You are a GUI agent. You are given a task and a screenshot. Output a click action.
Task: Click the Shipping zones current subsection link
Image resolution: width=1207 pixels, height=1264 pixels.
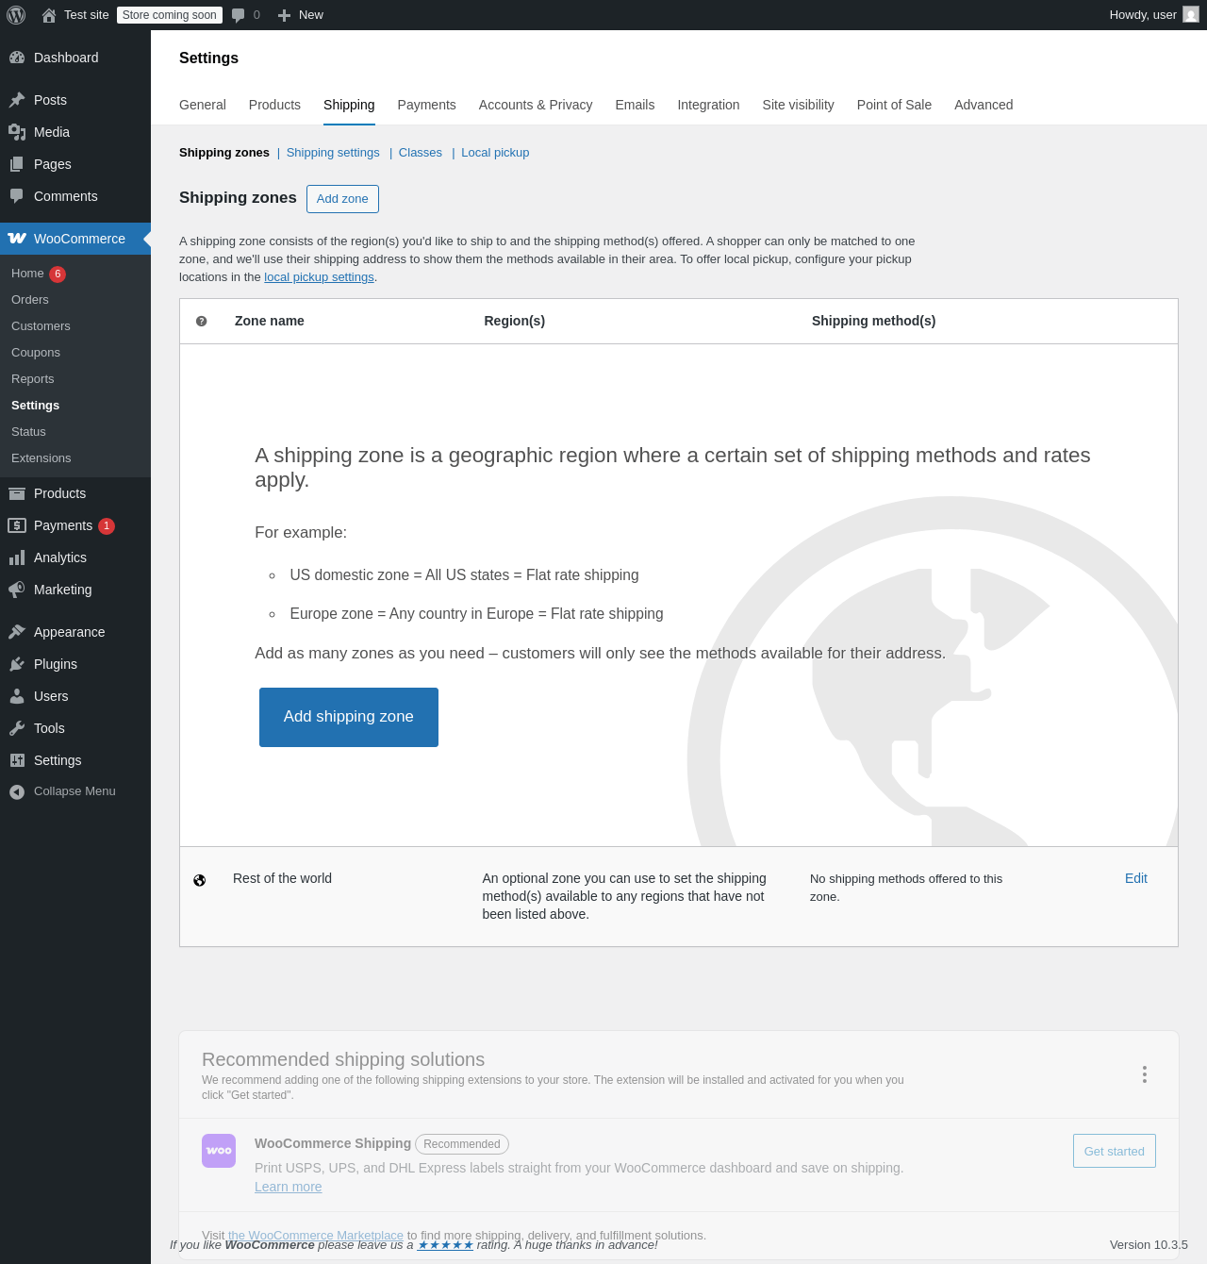tap(224, 153)
